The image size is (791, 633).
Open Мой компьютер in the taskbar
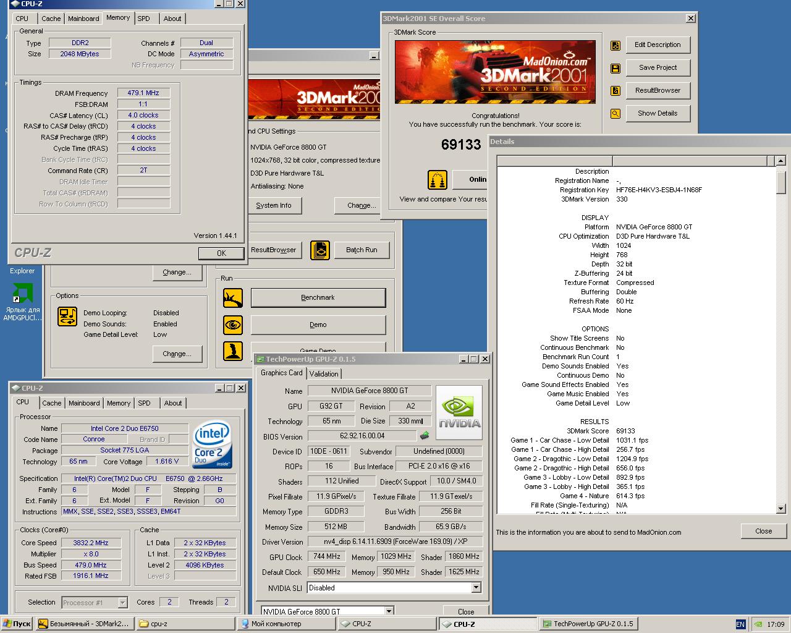[x=287, y=624]
